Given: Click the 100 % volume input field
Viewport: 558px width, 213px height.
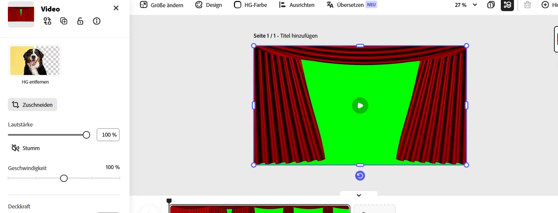Looking at the screenshot, I should pyautogui.click(x=108, y=135).
